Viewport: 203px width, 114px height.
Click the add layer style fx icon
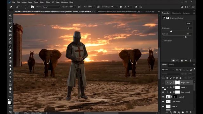pos(171,112)
